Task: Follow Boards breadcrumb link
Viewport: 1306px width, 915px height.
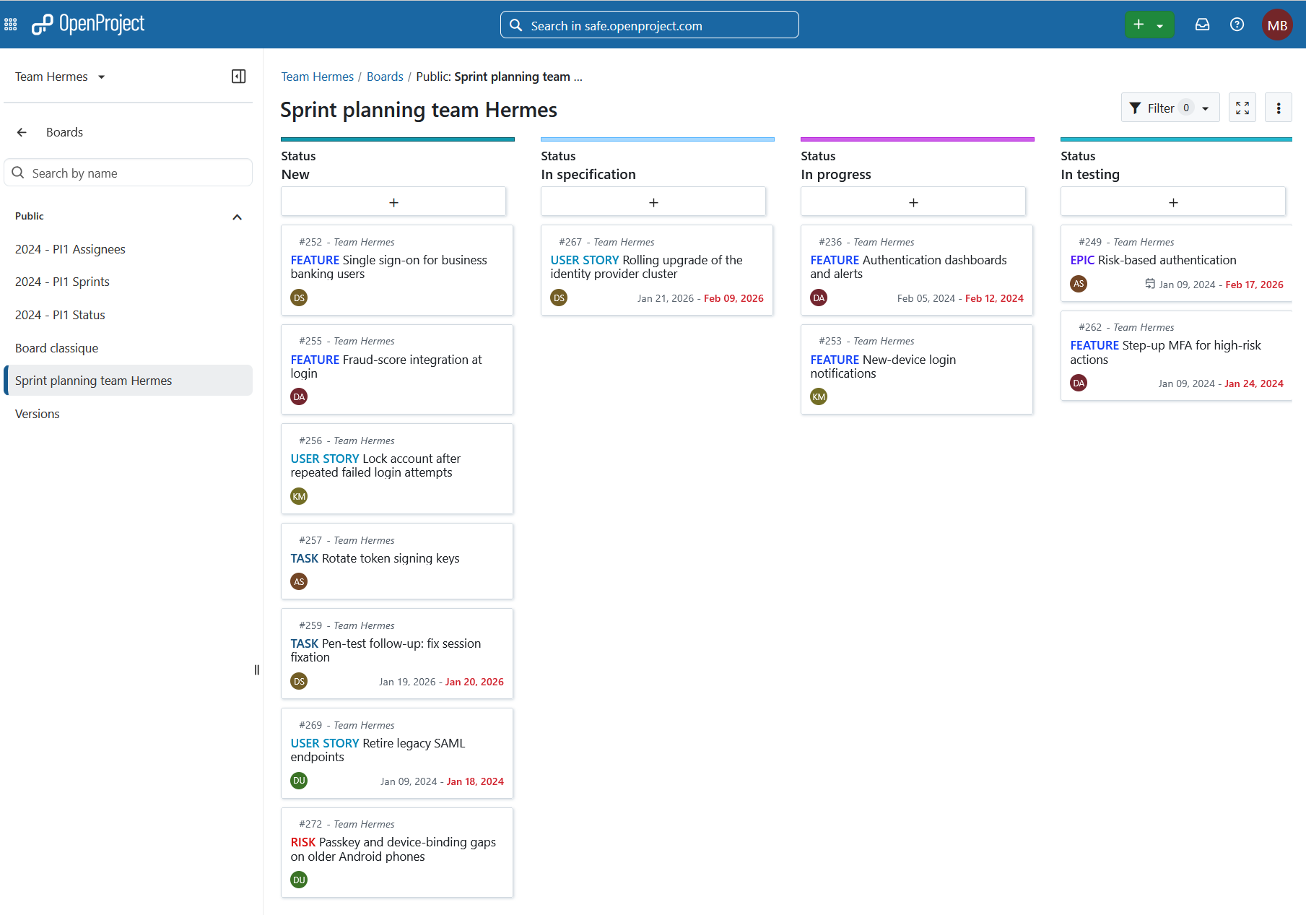Action: pyautogui.click(x=385, y=77)
